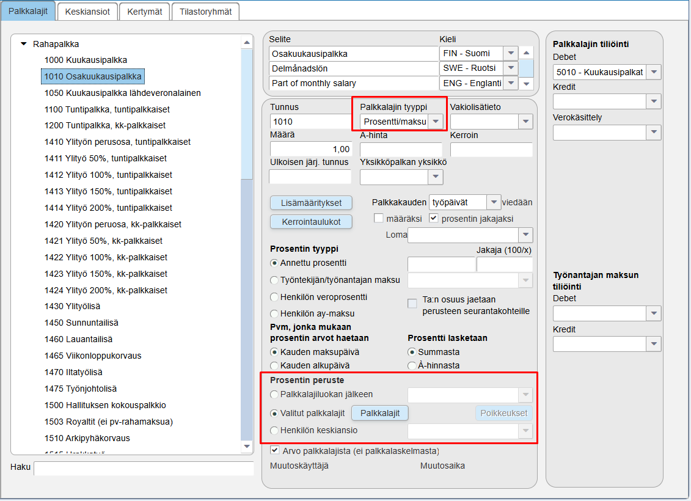
Task: Activate the Palkkalajit tab
Action: click(27, 11)
